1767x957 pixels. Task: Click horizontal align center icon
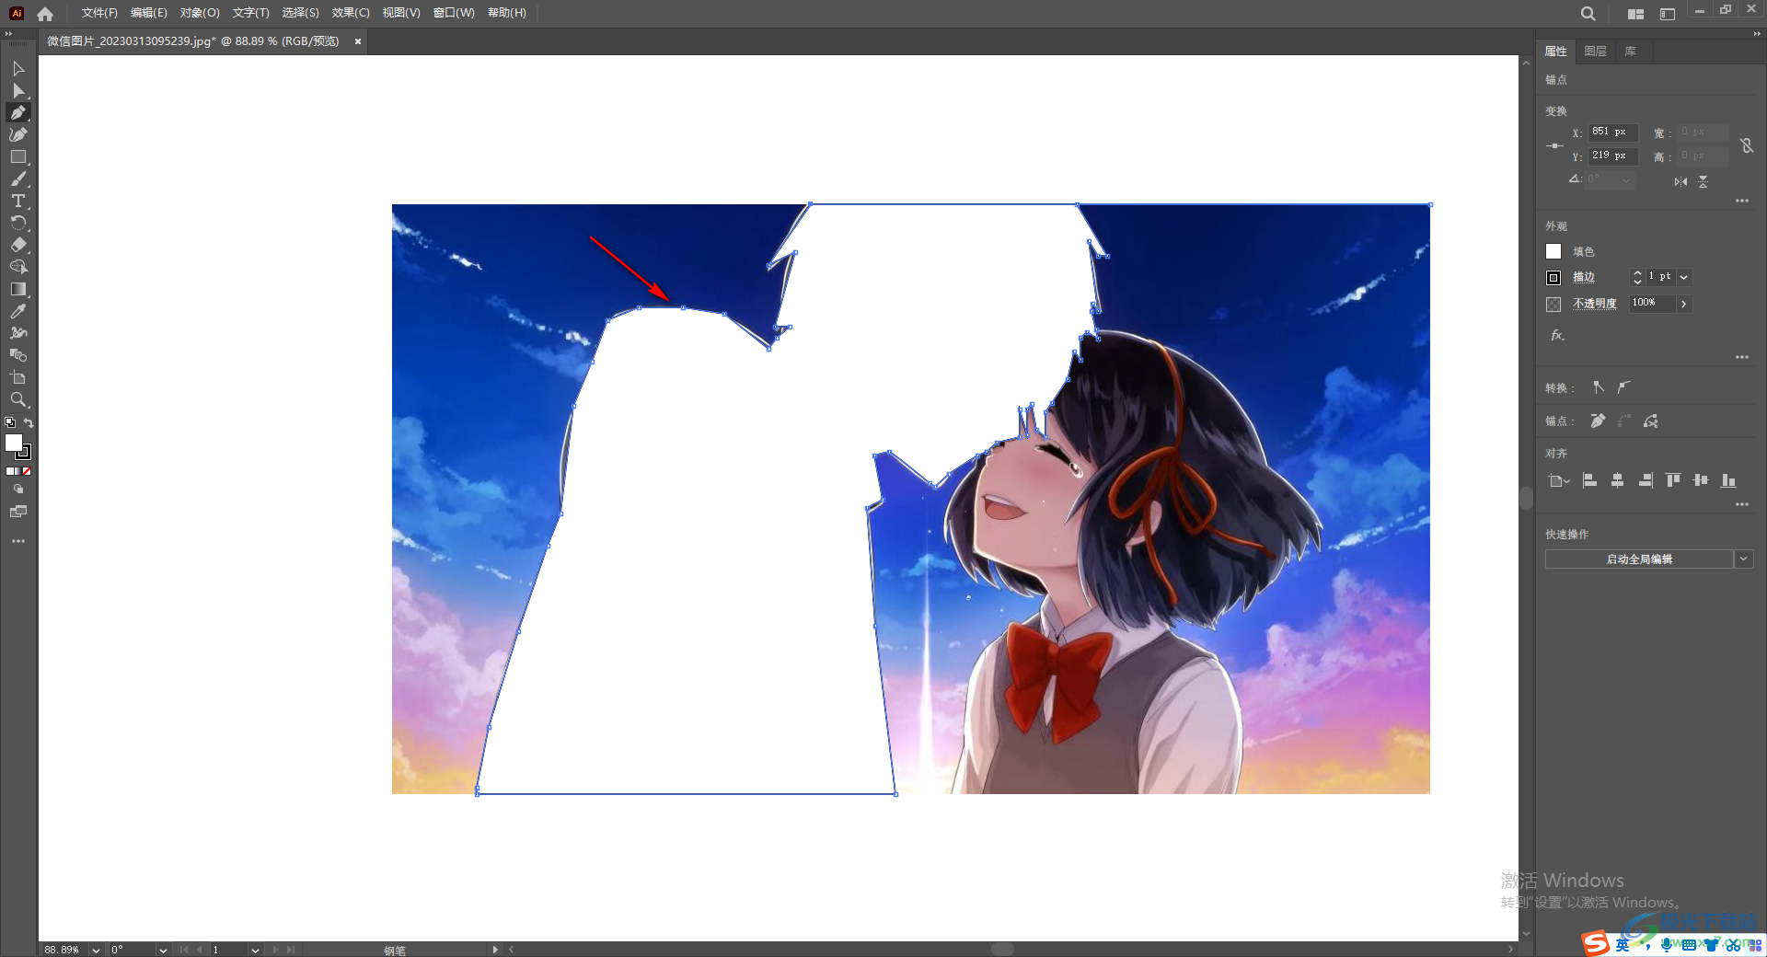pos(1617,480)
